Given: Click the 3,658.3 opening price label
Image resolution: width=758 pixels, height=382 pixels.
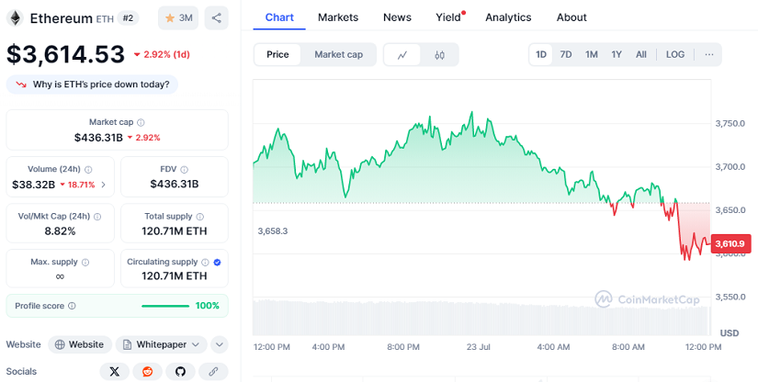Looking at the screenshot, I should tap(273, 230).
